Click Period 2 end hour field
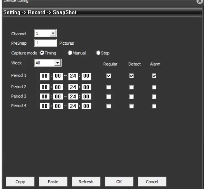 point(73,87)
